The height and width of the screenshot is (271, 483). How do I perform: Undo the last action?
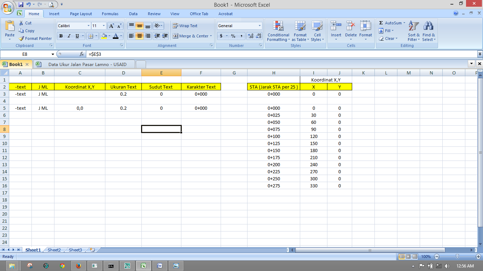pos(29,5)
